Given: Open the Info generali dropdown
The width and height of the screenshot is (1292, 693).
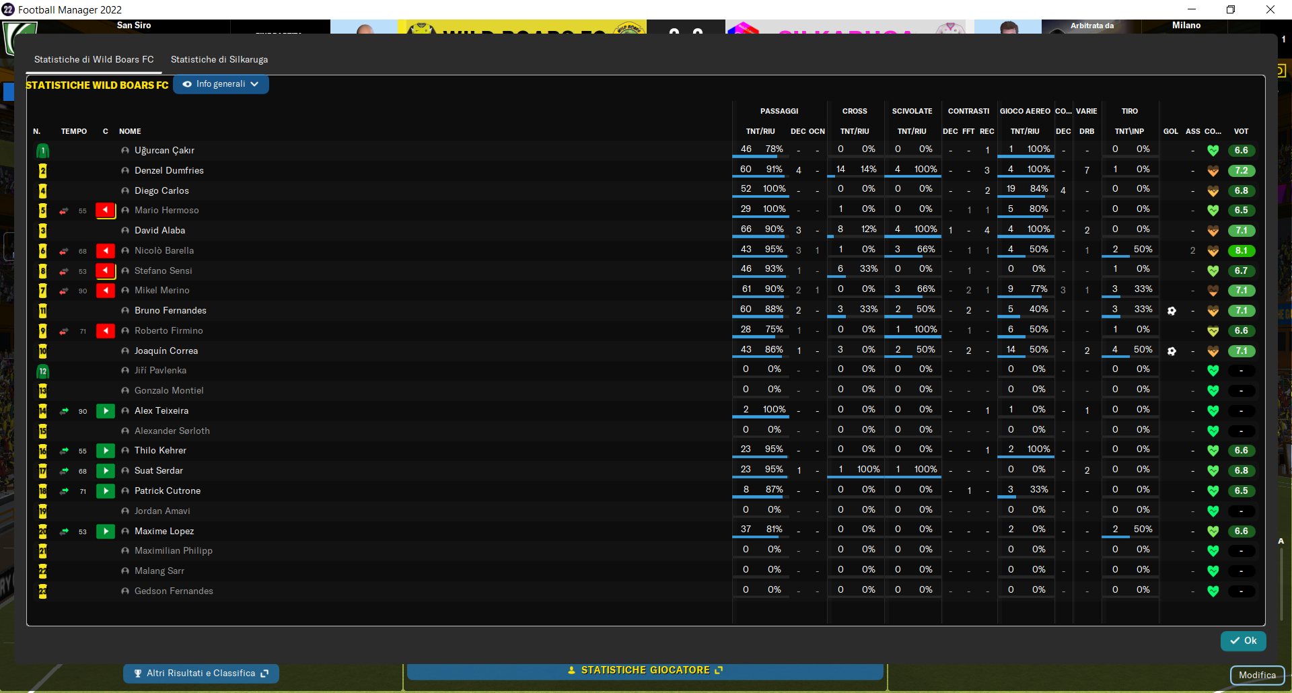Looking at the screenshot, I should 221,84.
